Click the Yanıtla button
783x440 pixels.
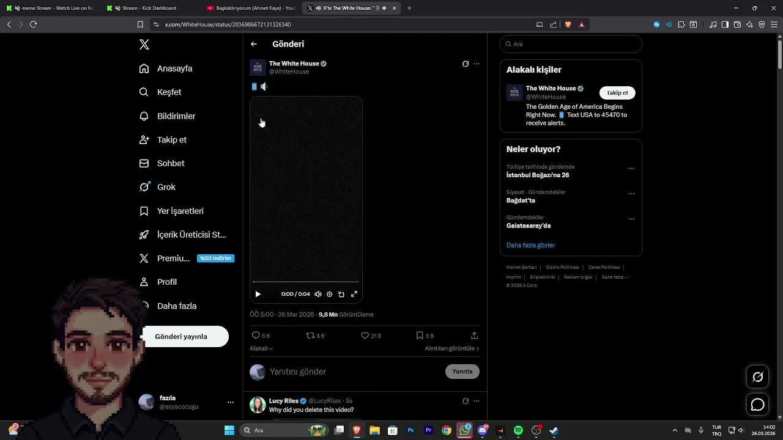[x=462, y=372]
